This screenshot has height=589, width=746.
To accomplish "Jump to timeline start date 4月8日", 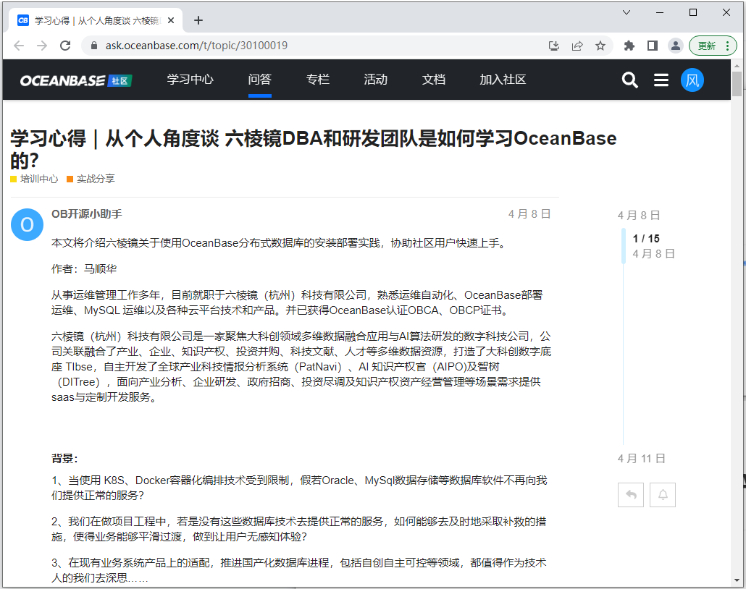I will coord(639,216).
